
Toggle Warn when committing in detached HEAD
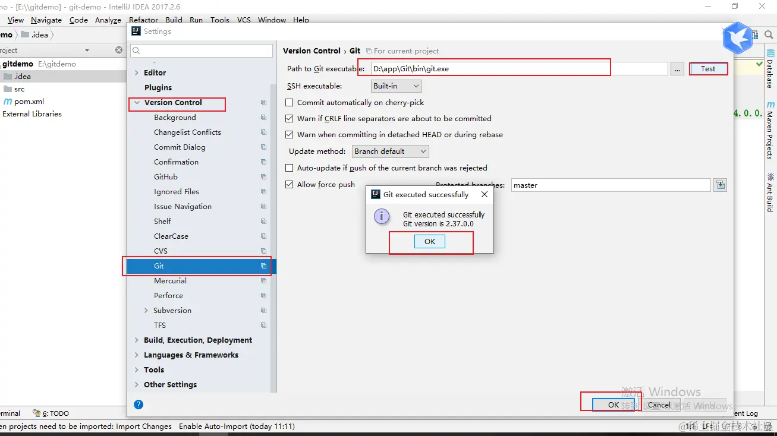point(290,135)
